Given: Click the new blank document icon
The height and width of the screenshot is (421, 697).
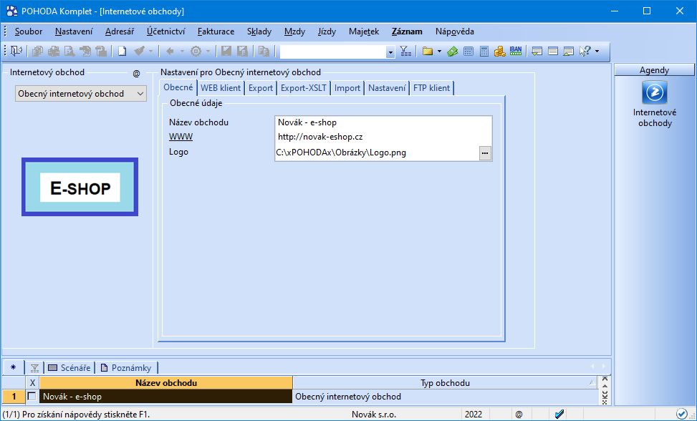Looking at the screenshot, I should tap(122, 52).
